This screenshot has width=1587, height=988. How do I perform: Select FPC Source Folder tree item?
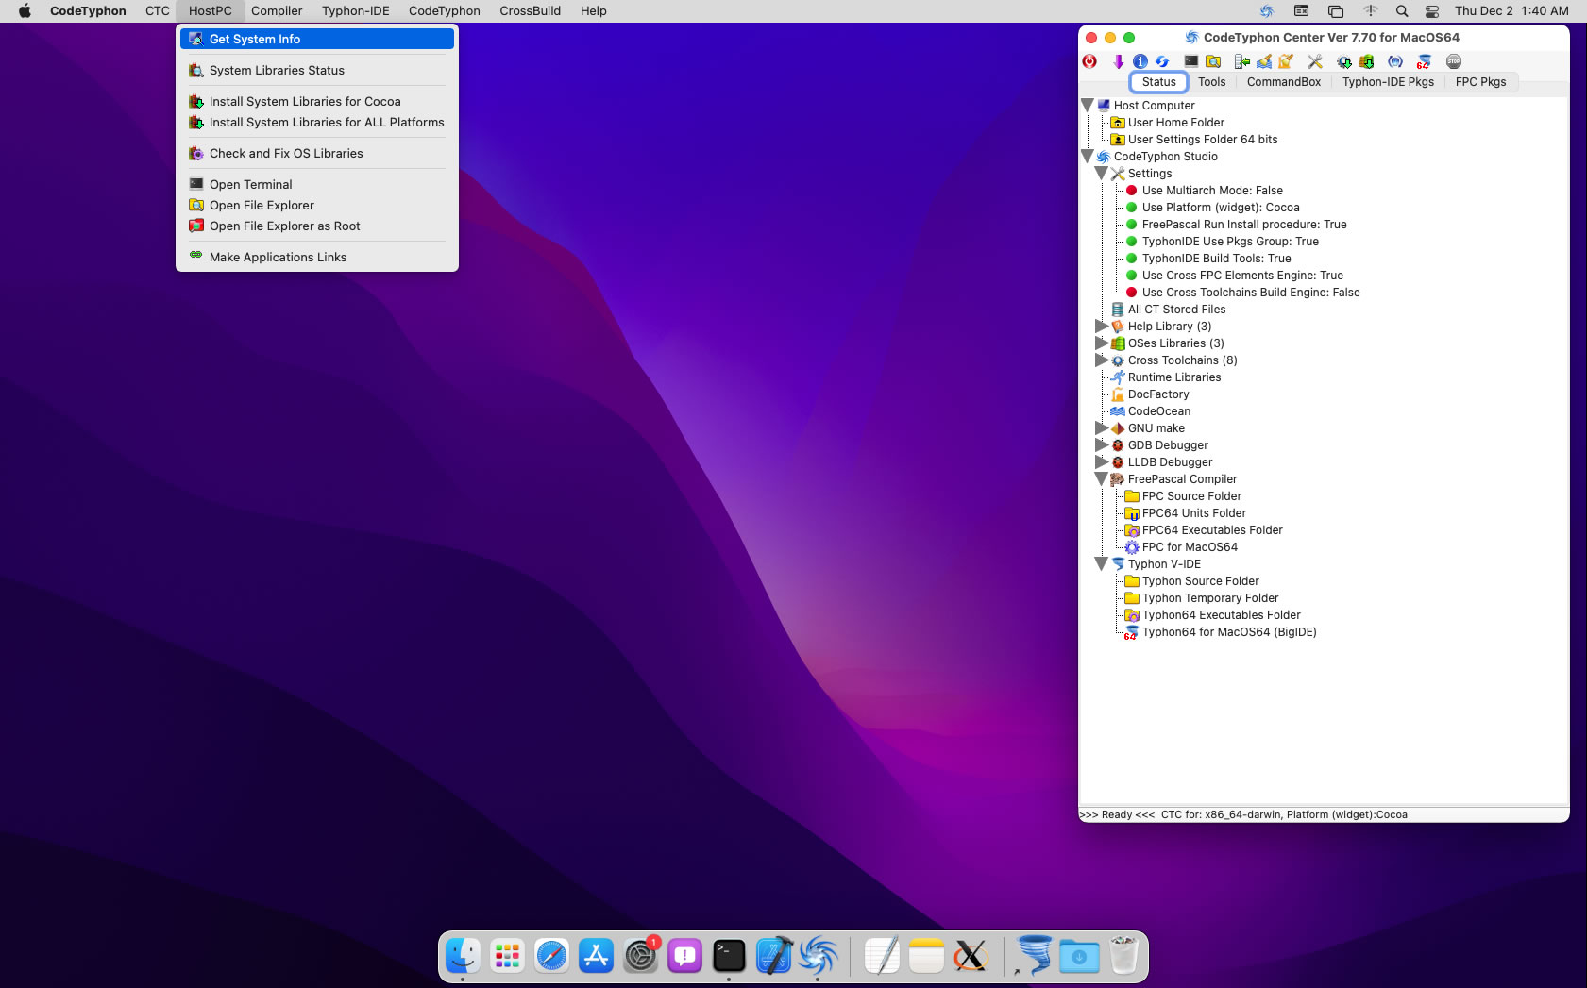[x=1191, y=495]
